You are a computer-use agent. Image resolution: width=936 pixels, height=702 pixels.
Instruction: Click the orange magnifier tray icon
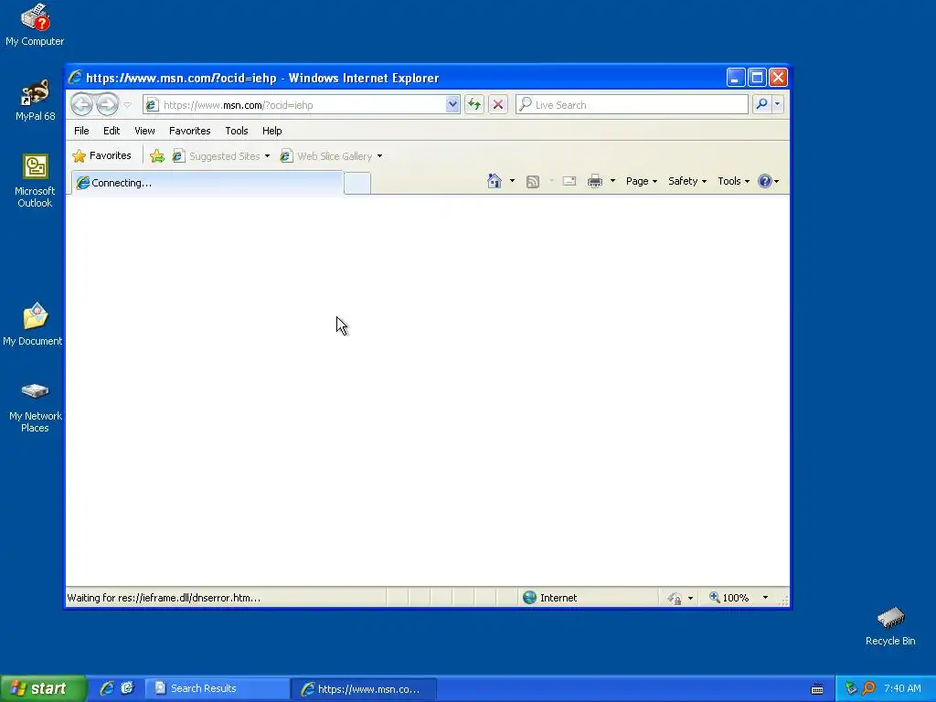(868, 688)
